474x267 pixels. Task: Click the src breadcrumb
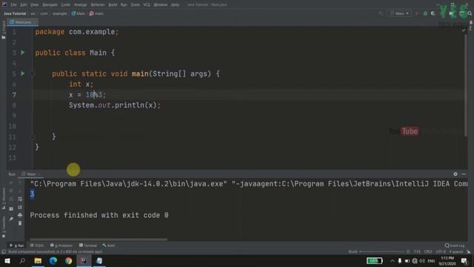33,13
